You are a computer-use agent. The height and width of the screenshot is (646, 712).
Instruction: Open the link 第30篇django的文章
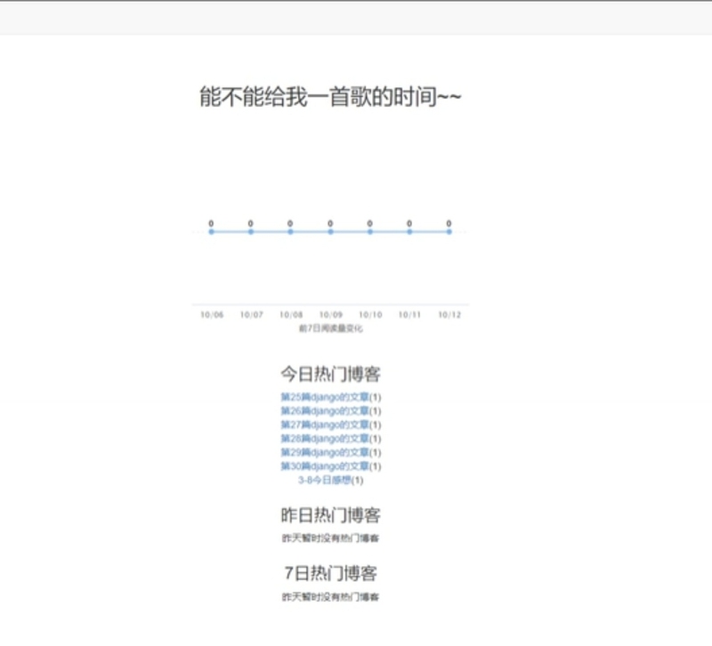click(325, 466)
